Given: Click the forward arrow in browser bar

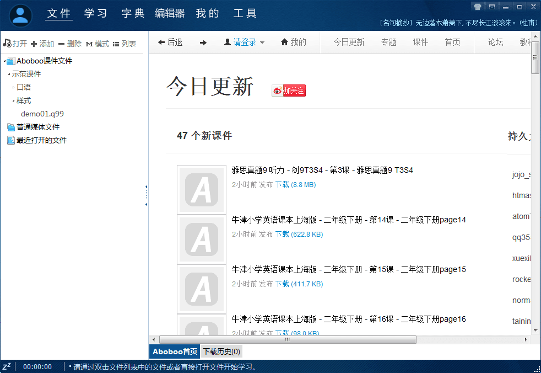Looking at the screenshot, I should [x=203, y=42].
